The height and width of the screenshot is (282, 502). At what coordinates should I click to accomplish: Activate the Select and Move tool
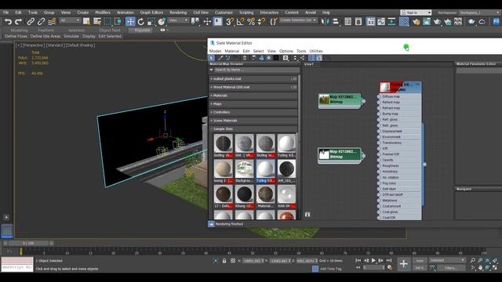tap(130, 21)
